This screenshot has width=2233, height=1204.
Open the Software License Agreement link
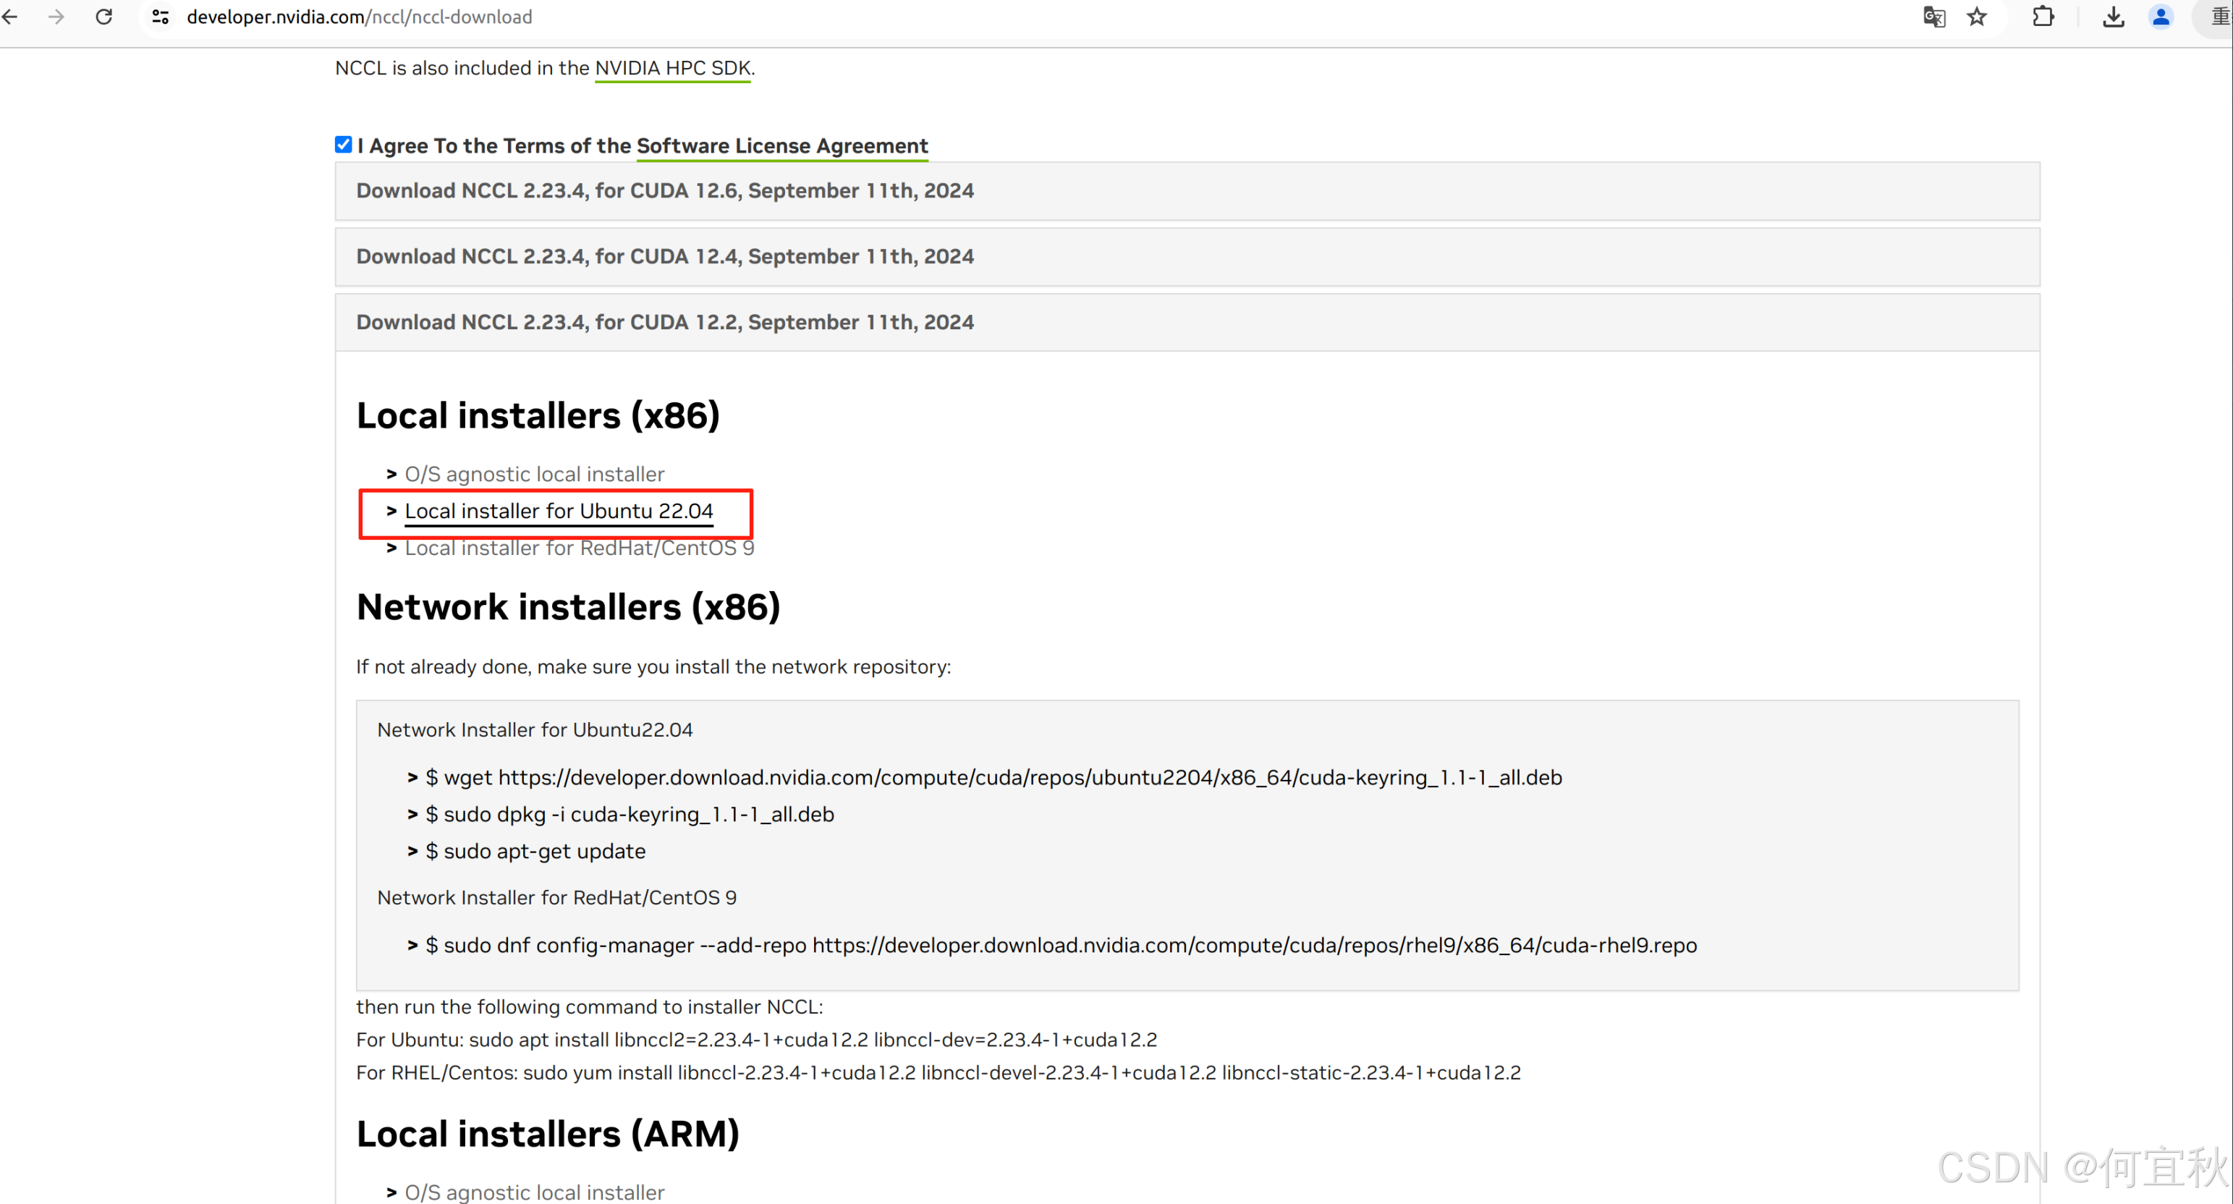tap(782, 145)
